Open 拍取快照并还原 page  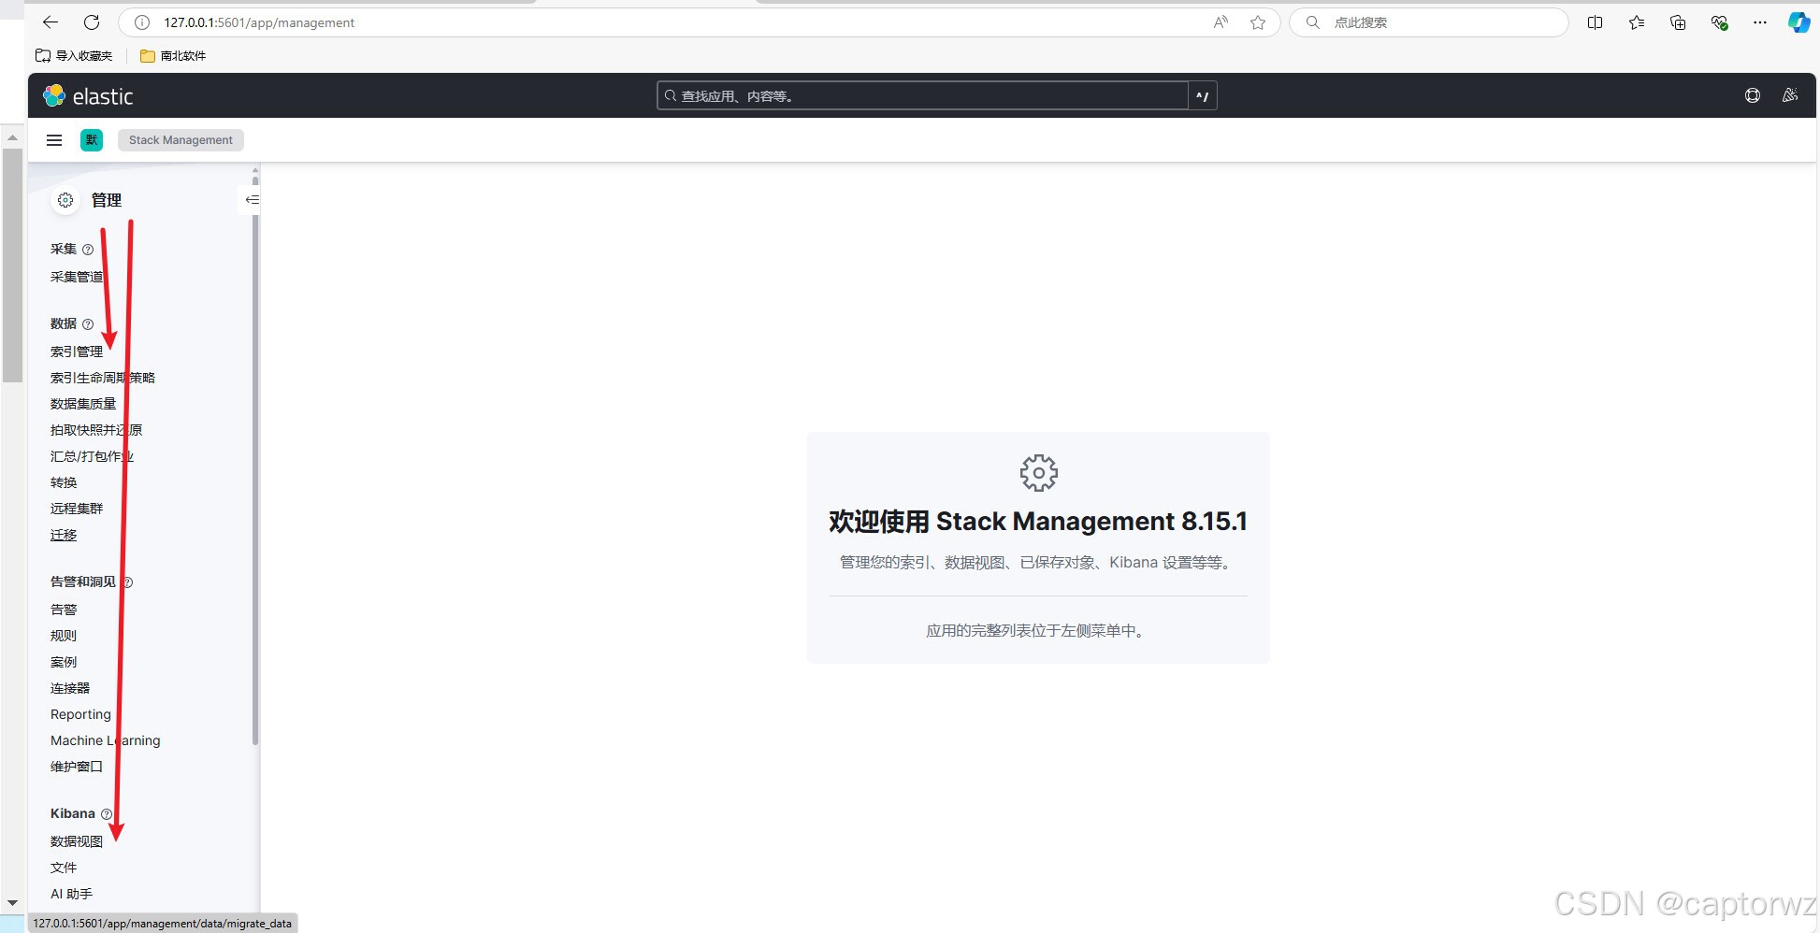coord(96,430)
